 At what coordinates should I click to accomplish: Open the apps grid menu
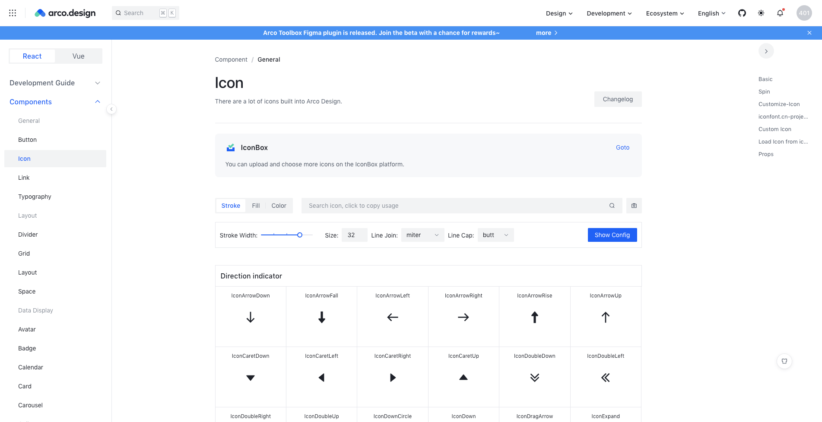[x=13, y=13]
